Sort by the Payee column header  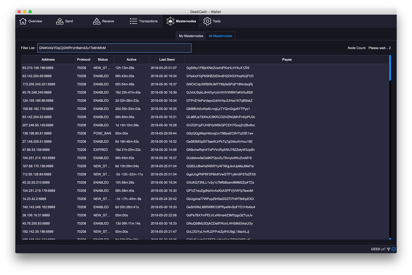tap(287, 59)
